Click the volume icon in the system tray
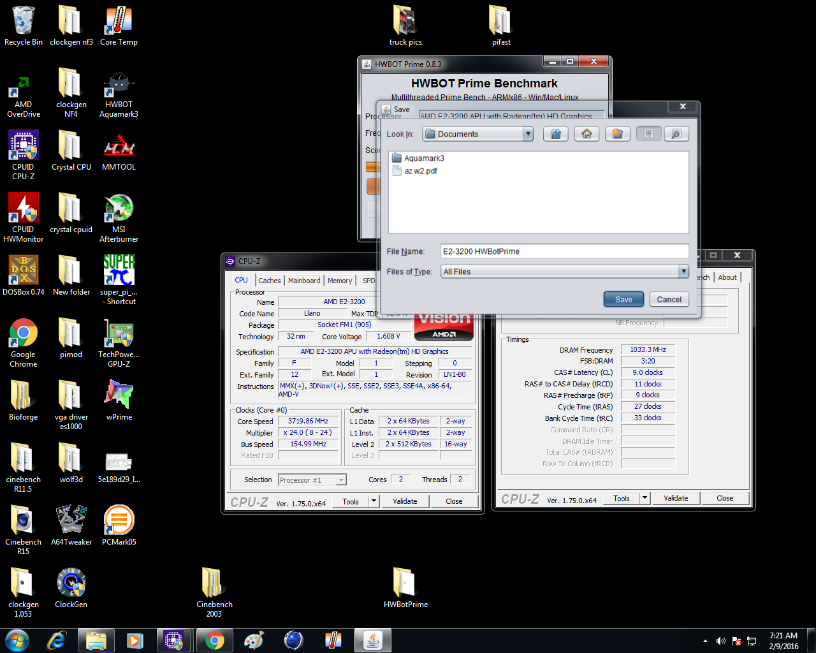The height and width of the screenshot is (653, 816). 721,641
